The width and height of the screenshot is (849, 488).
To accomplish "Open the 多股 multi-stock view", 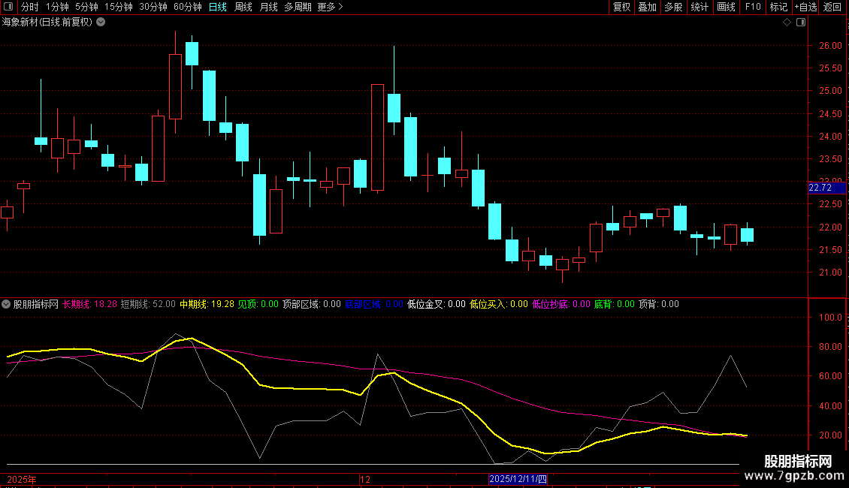I will tap(673, 7).
